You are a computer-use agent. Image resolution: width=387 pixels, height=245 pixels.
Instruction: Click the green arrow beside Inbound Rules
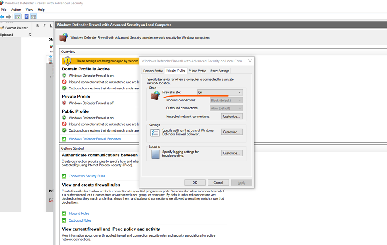[x=64, y=213]
